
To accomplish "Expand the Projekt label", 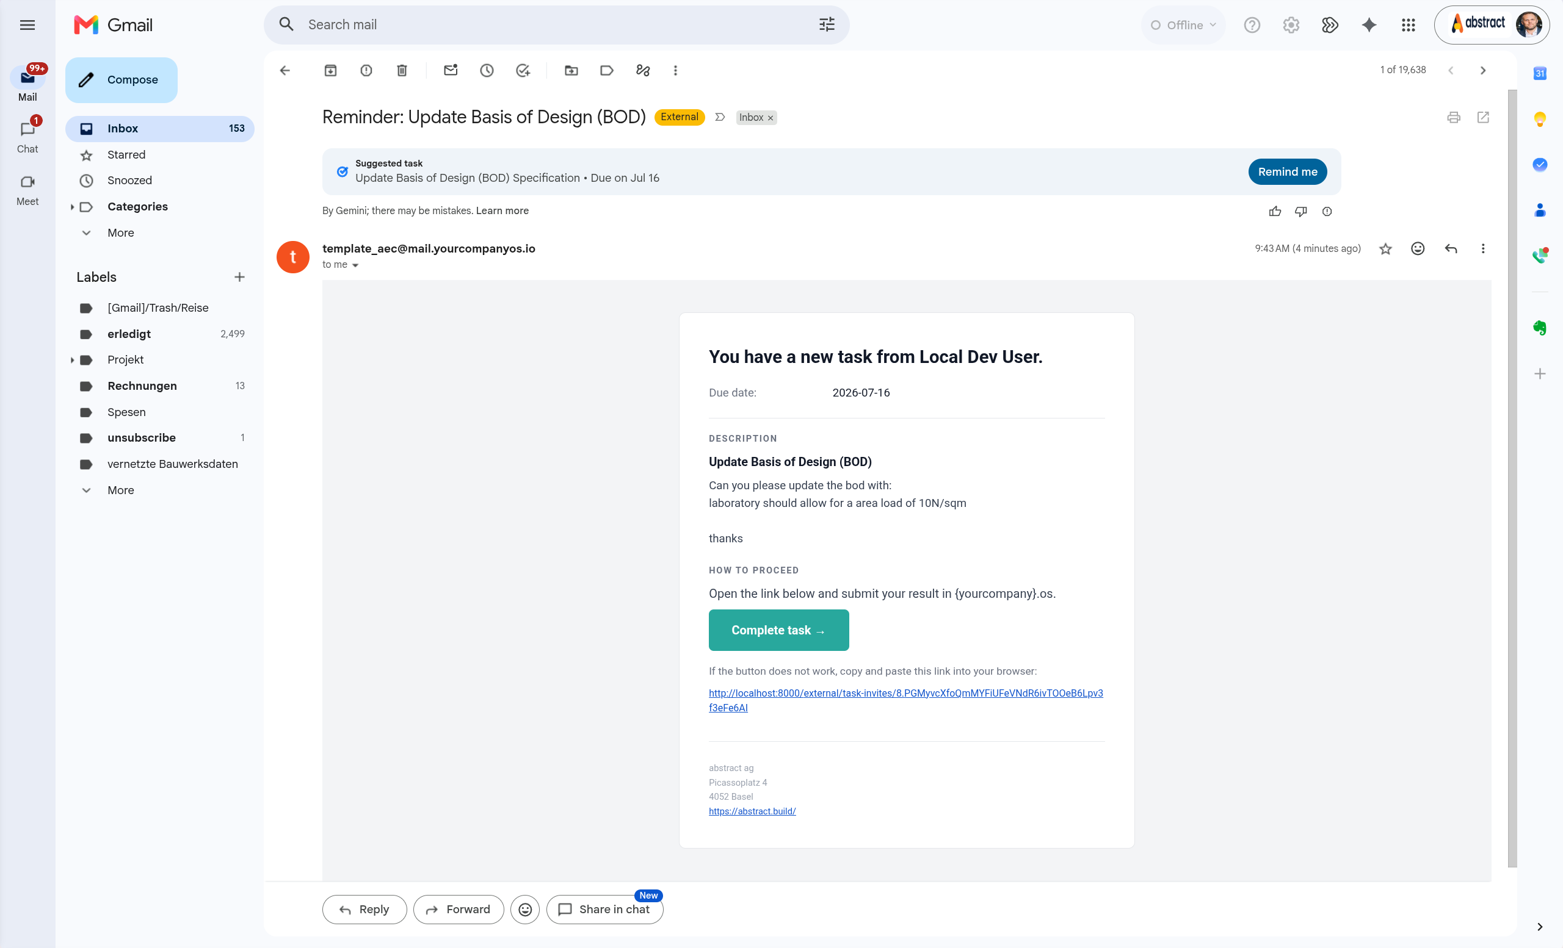I will [72, 360].
